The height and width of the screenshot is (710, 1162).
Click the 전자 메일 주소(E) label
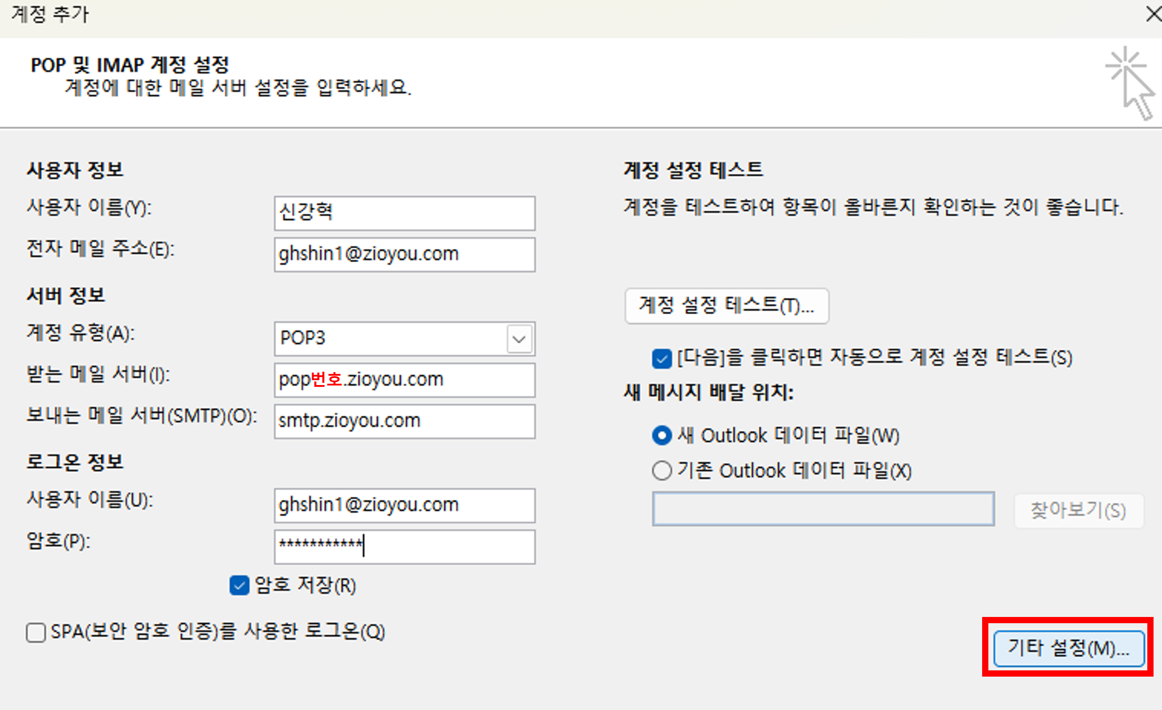[x=101, y=249]
